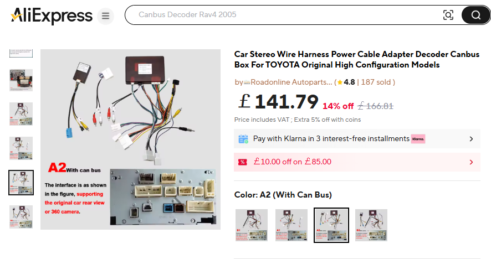
Task: Select the first color option B1
Action: coord(252,225)
